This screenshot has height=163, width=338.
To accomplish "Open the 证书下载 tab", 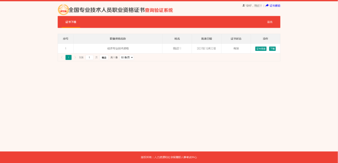I will (x=71, y=22).
